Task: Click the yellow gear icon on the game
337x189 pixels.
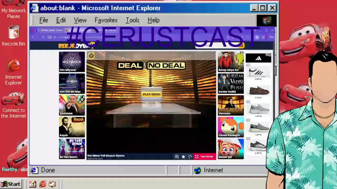Action: click(x=91, y=55)
